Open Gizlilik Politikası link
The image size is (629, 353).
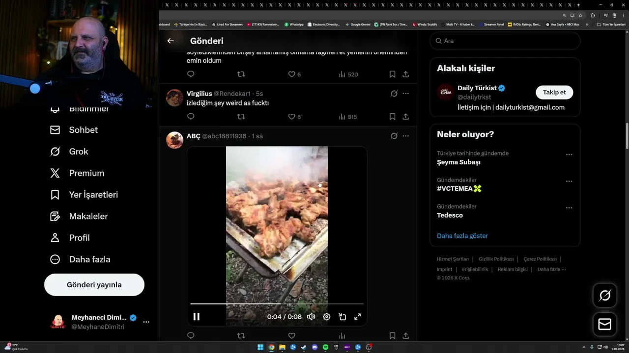[x=496, y=259]
